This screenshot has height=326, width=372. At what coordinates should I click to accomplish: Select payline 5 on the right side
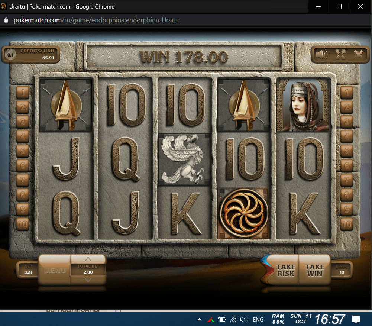coord(347,151)
